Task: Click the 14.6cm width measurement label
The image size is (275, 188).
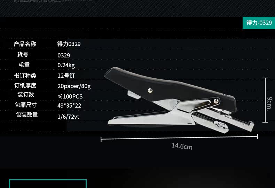Action: [x=182, y=146]
